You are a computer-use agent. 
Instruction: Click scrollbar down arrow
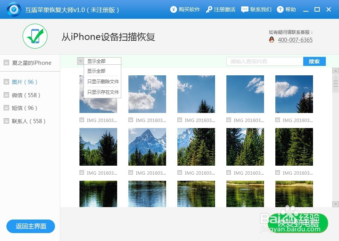(x=335, y=204)
